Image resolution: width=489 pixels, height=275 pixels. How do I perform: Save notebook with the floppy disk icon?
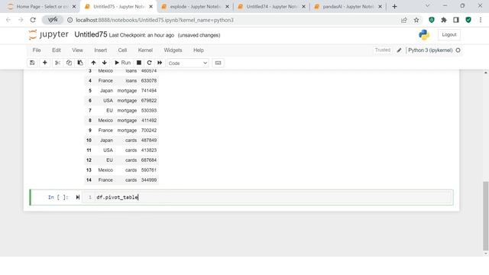tap(32, 63)
